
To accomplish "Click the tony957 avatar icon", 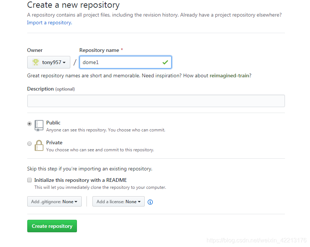I will point(36,62).
